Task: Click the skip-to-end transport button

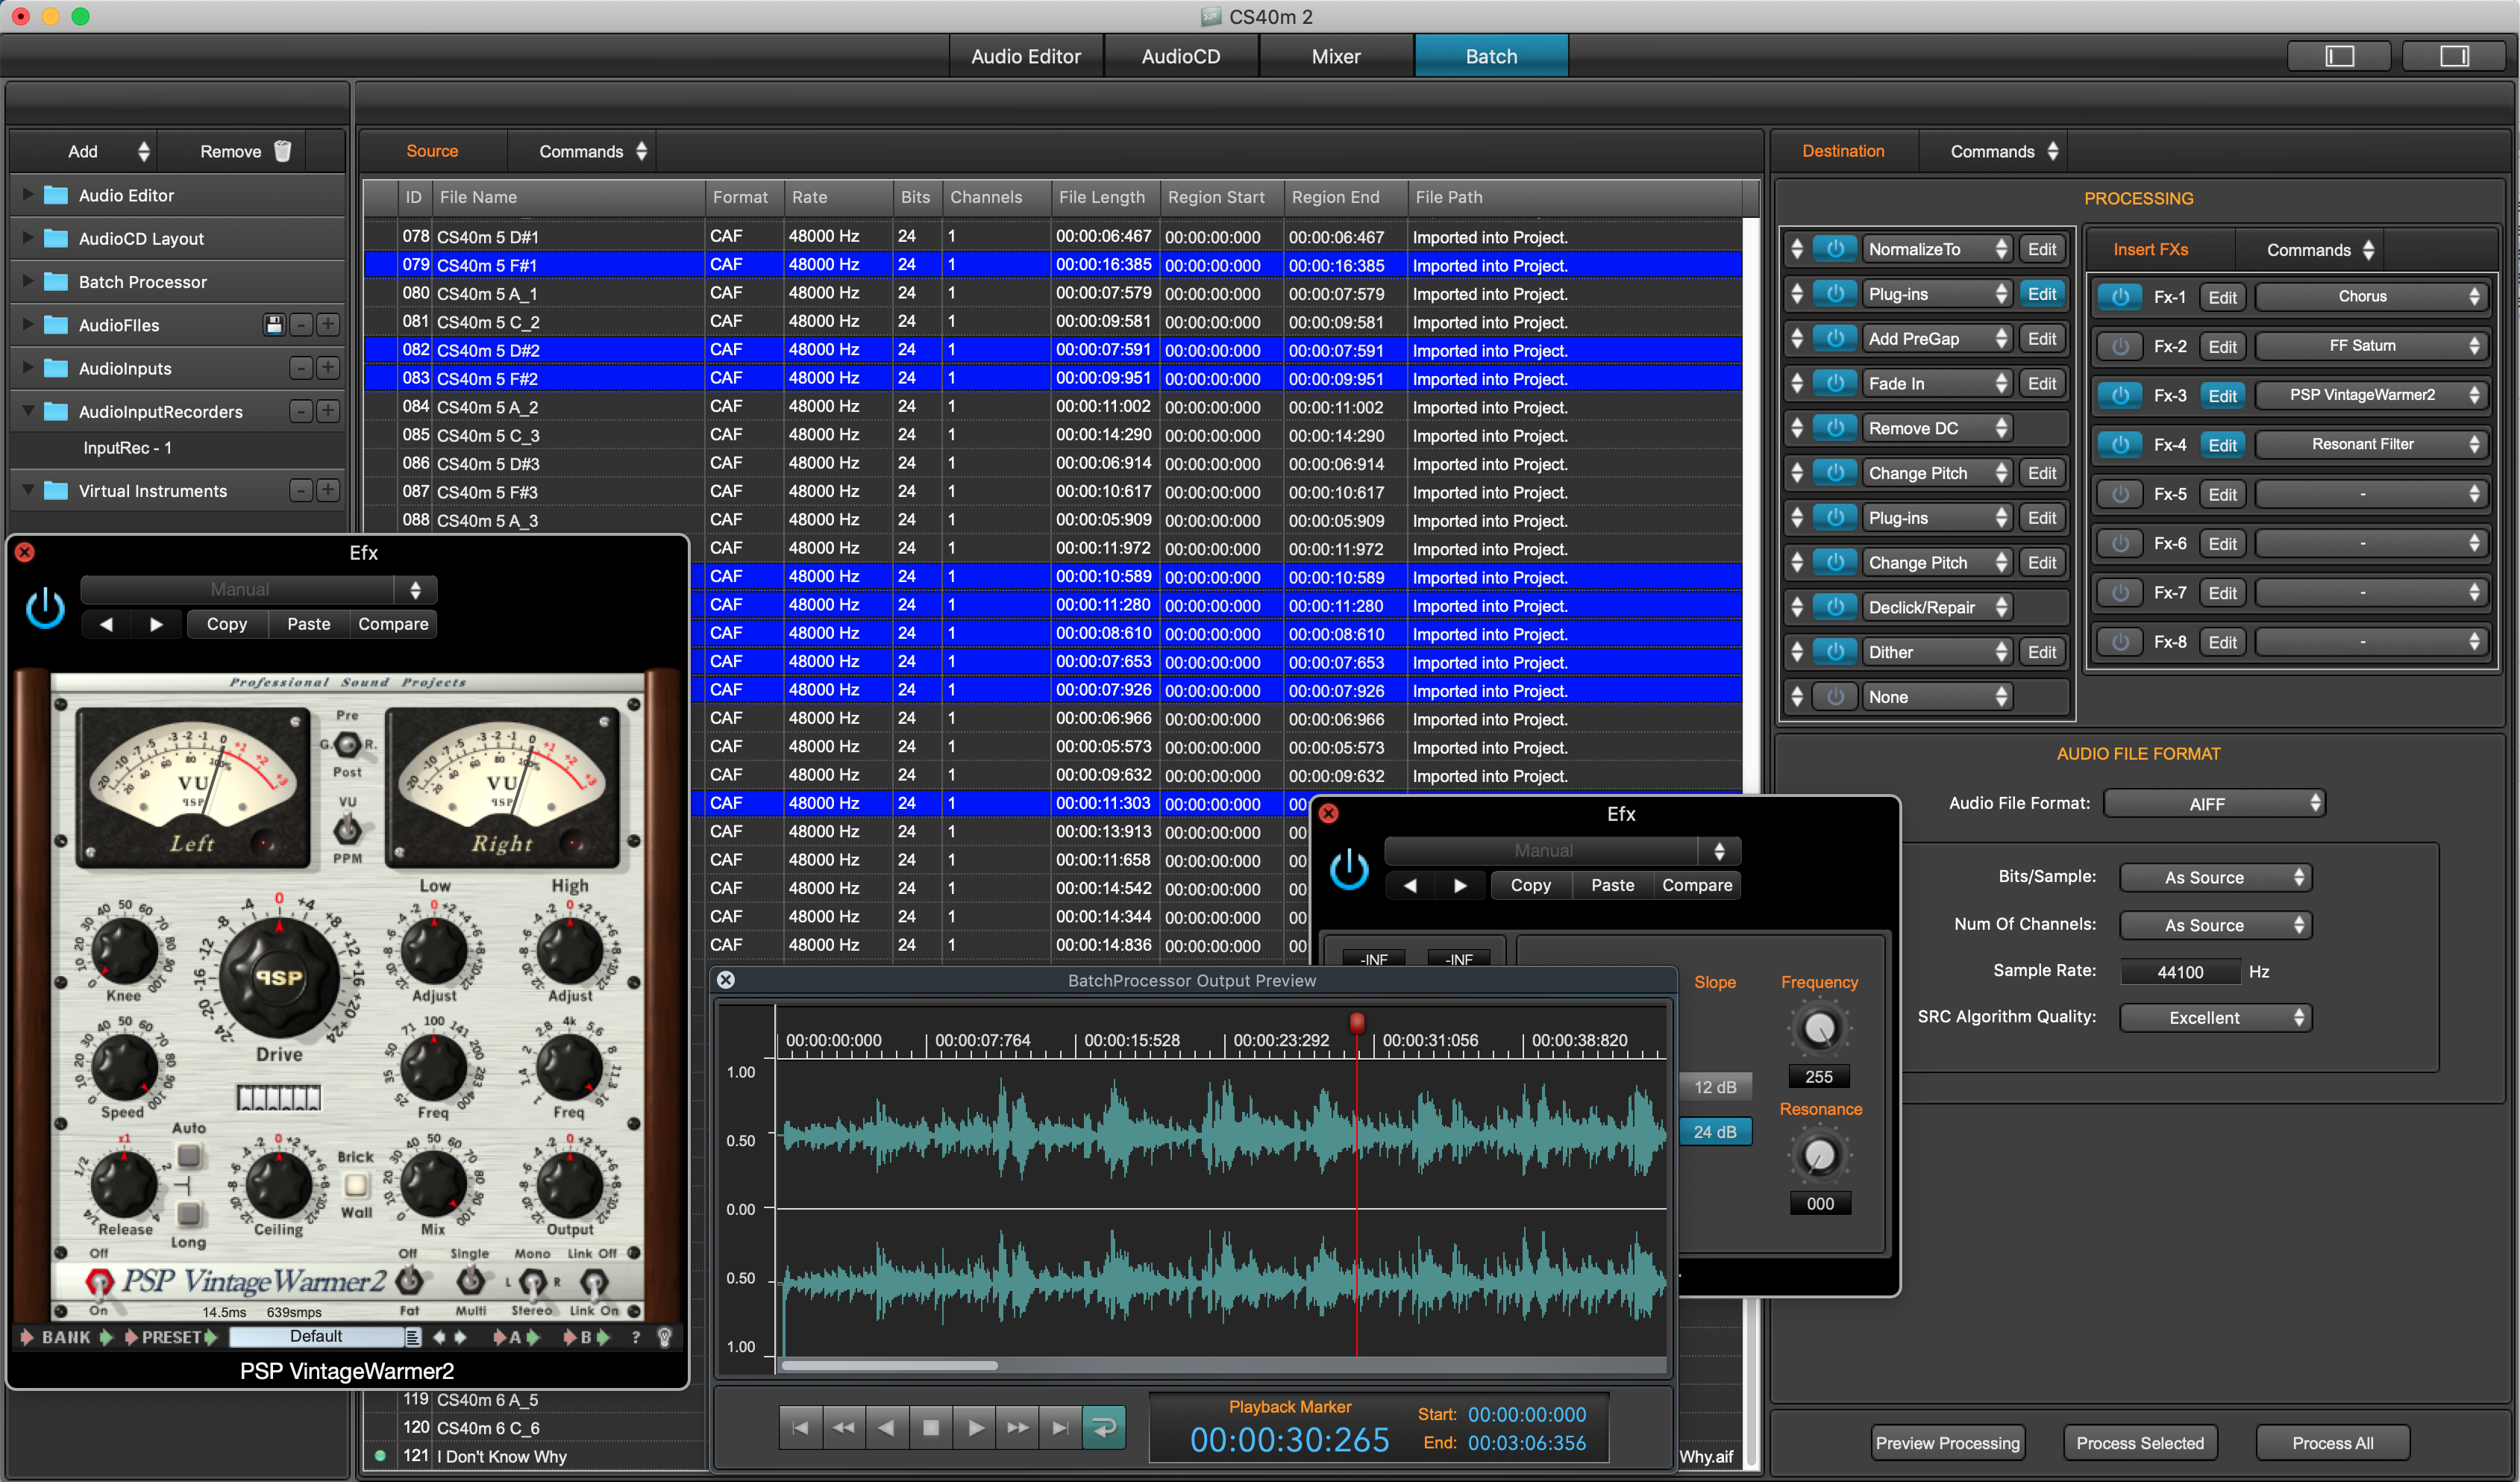Action: (x=1060, y=1428)
